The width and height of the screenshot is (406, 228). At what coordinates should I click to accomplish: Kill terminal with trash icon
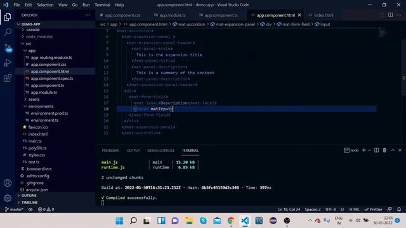384,150
